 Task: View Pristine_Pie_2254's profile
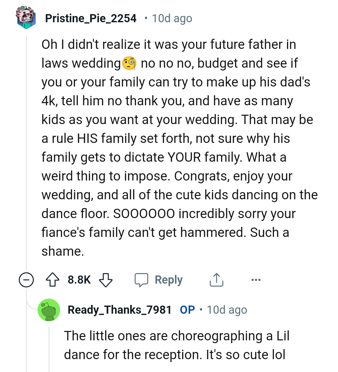(x=91, y=18)
